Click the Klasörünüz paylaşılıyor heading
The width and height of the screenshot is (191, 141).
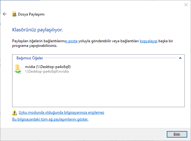[37, 30]
